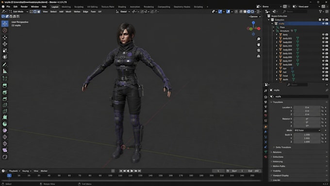
Task: Select the Move tool in the left toolbar
Action: (5, 37)
